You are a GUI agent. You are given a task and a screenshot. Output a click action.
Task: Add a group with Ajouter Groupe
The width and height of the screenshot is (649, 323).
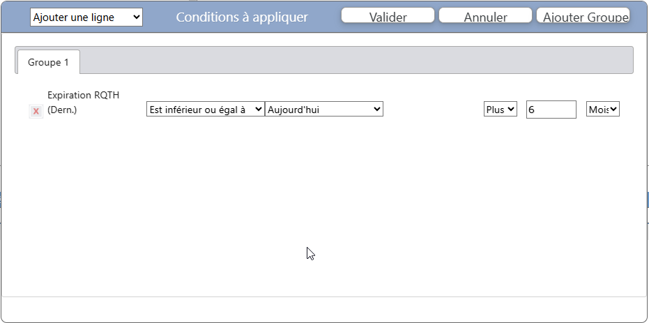(584, 17)
